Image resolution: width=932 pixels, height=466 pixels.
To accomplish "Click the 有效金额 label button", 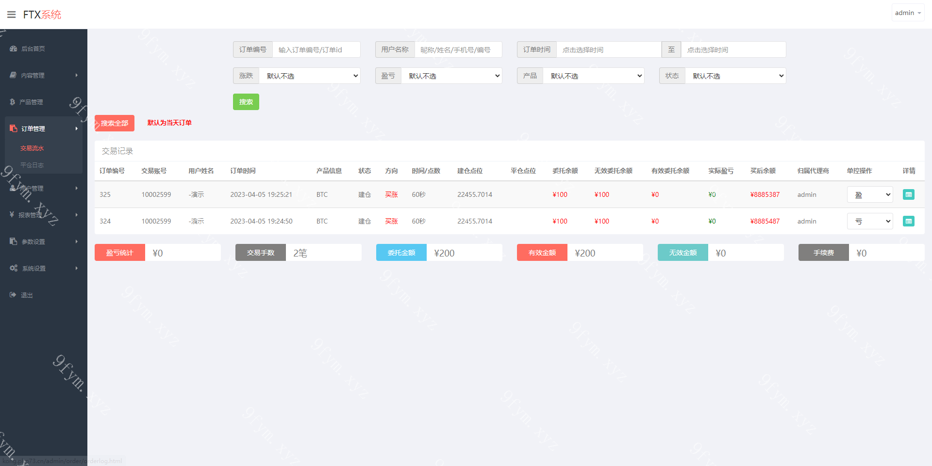I will (542, 253).
